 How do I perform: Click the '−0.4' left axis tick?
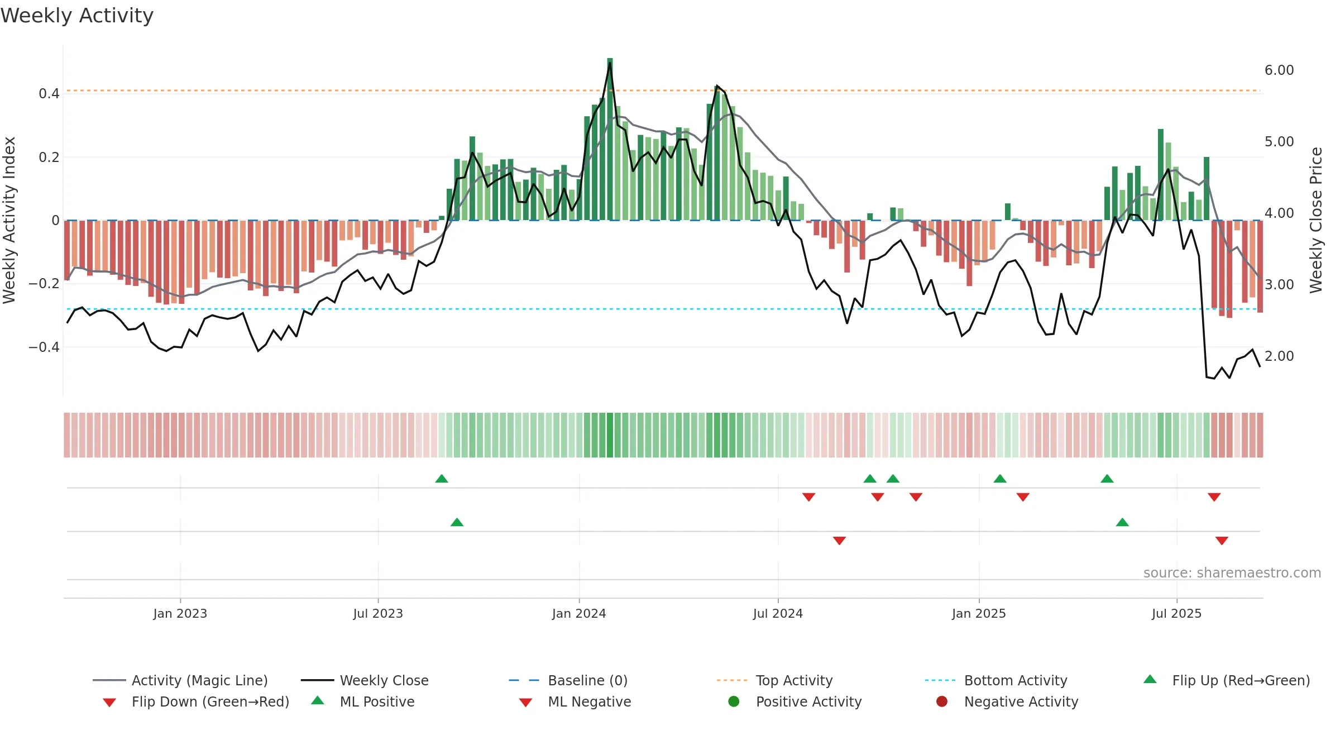pyautogui.click(x=44, y=347)
